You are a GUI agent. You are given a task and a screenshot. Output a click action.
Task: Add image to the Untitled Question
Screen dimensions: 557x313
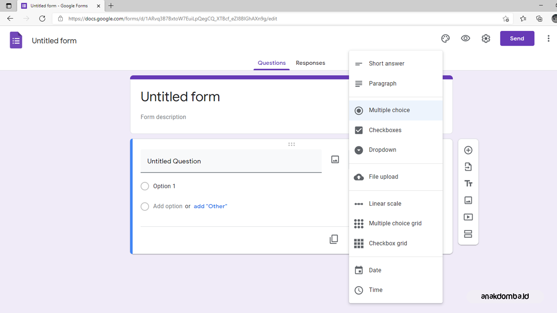coord(335,160)
